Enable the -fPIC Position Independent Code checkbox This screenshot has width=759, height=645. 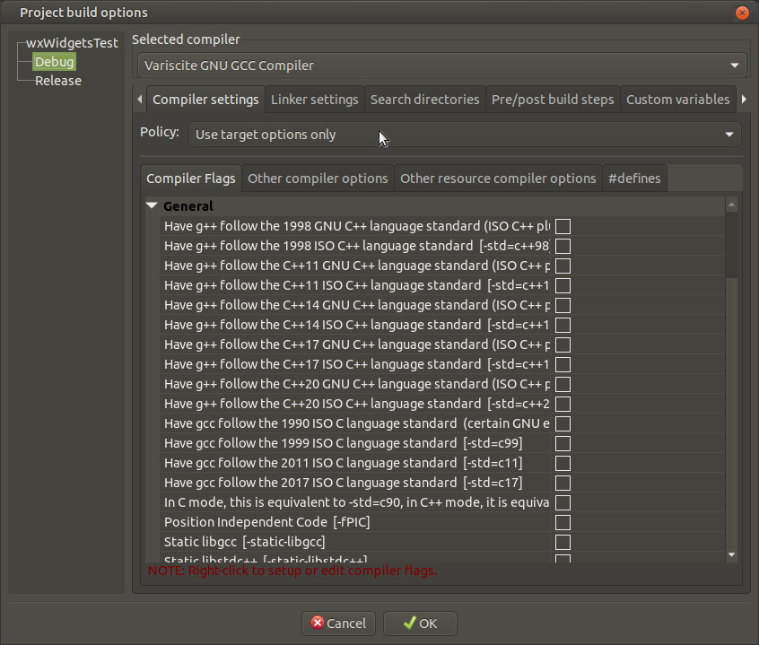tap(563, 522)
